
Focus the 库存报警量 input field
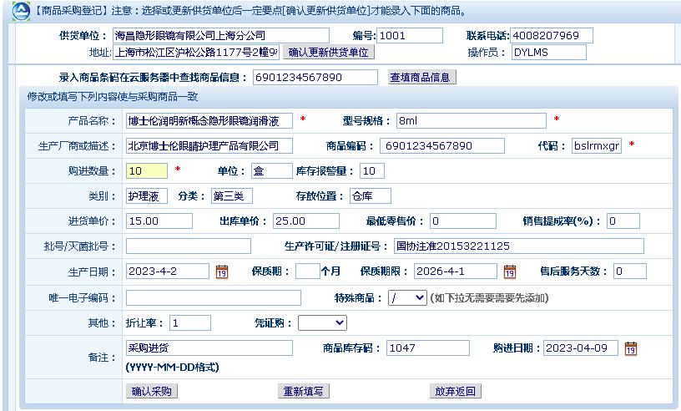(372, 171)
